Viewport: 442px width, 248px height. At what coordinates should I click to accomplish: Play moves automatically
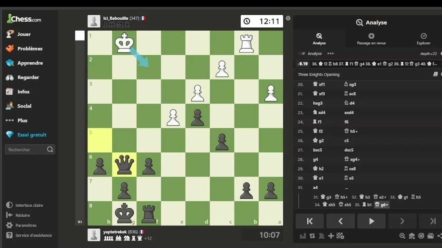[x=371, y=221]
